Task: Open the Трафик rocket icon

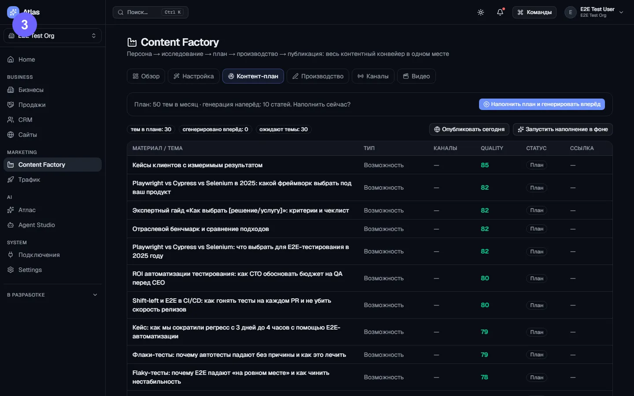Action: click(x=11, y=180)
